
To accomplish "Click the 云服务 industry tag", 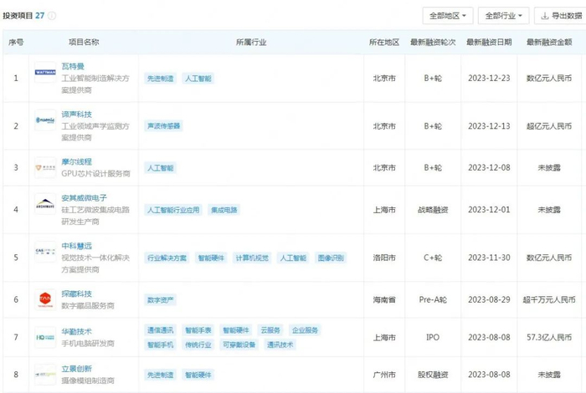I will point(270,330).
